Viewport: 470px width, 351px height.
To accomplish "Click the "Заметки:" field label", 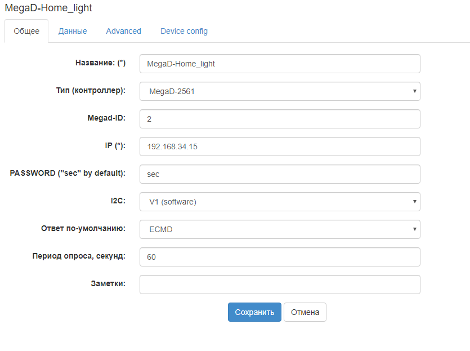I will tap(107, 284).
